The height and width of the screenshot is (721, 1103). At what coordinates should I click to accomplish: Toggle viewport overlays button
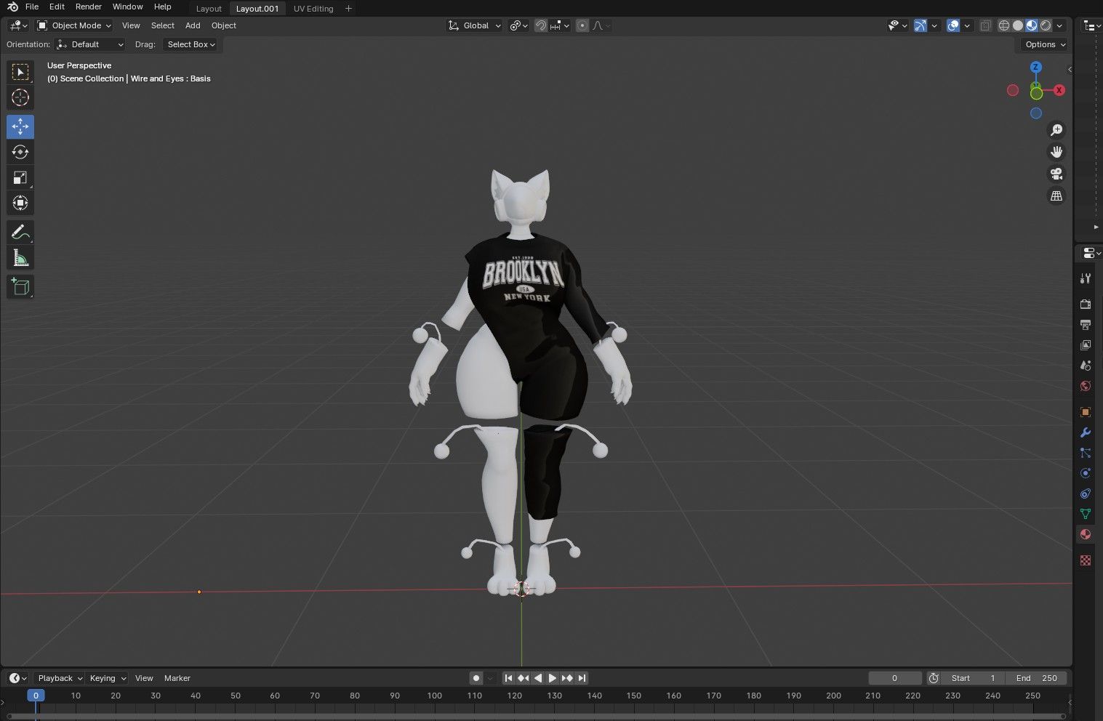point(954,25)
